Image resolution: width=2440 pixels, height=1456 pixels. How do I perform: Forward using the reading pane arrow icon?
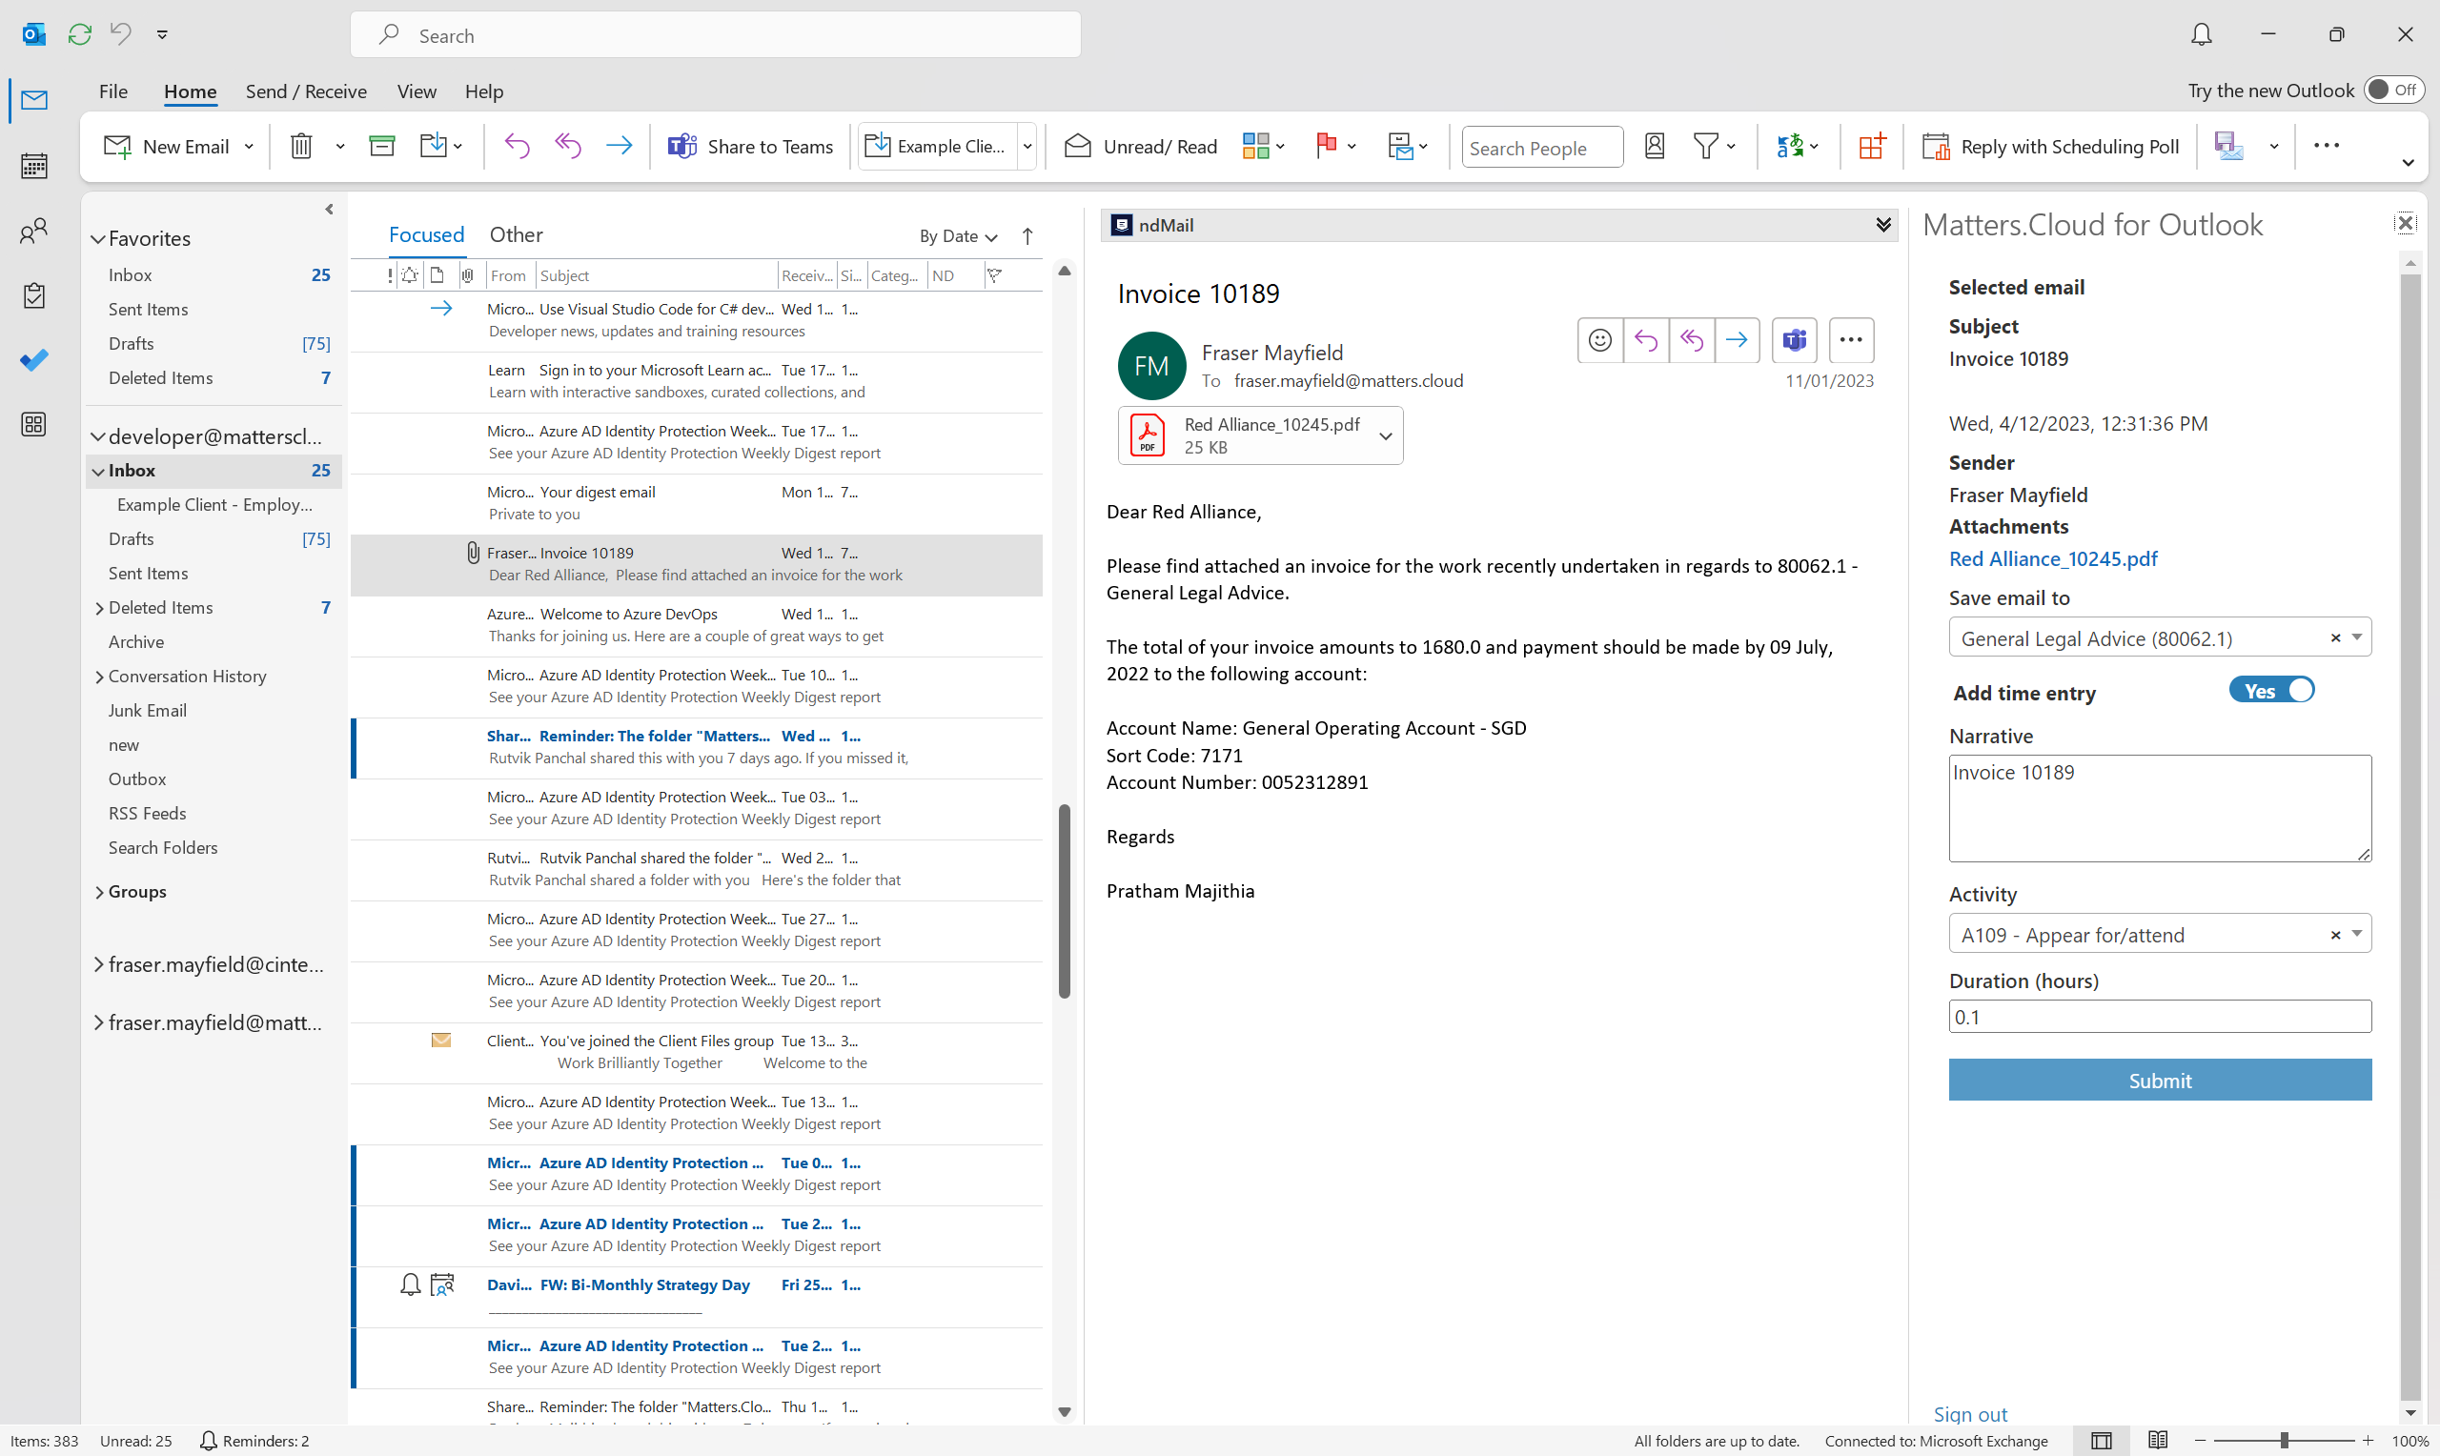pyautogui.click(x=1737, y=340)
